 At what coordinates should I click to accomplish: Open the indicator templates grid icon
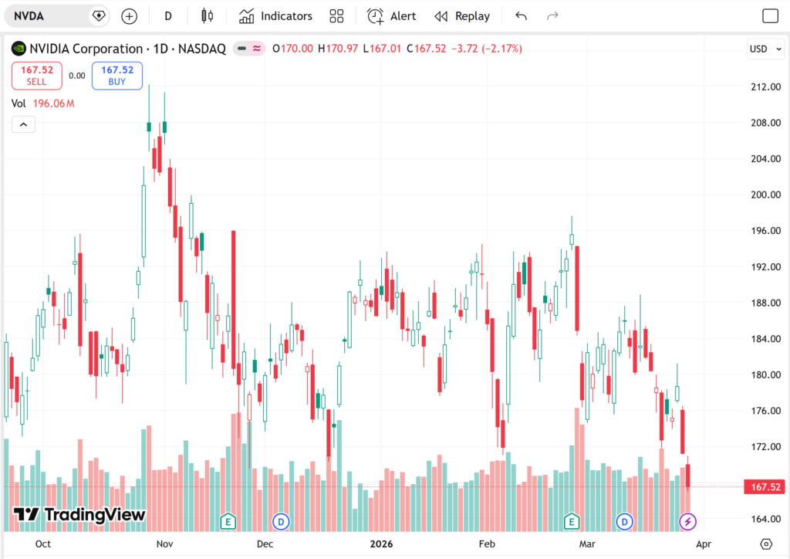point(336,15)
